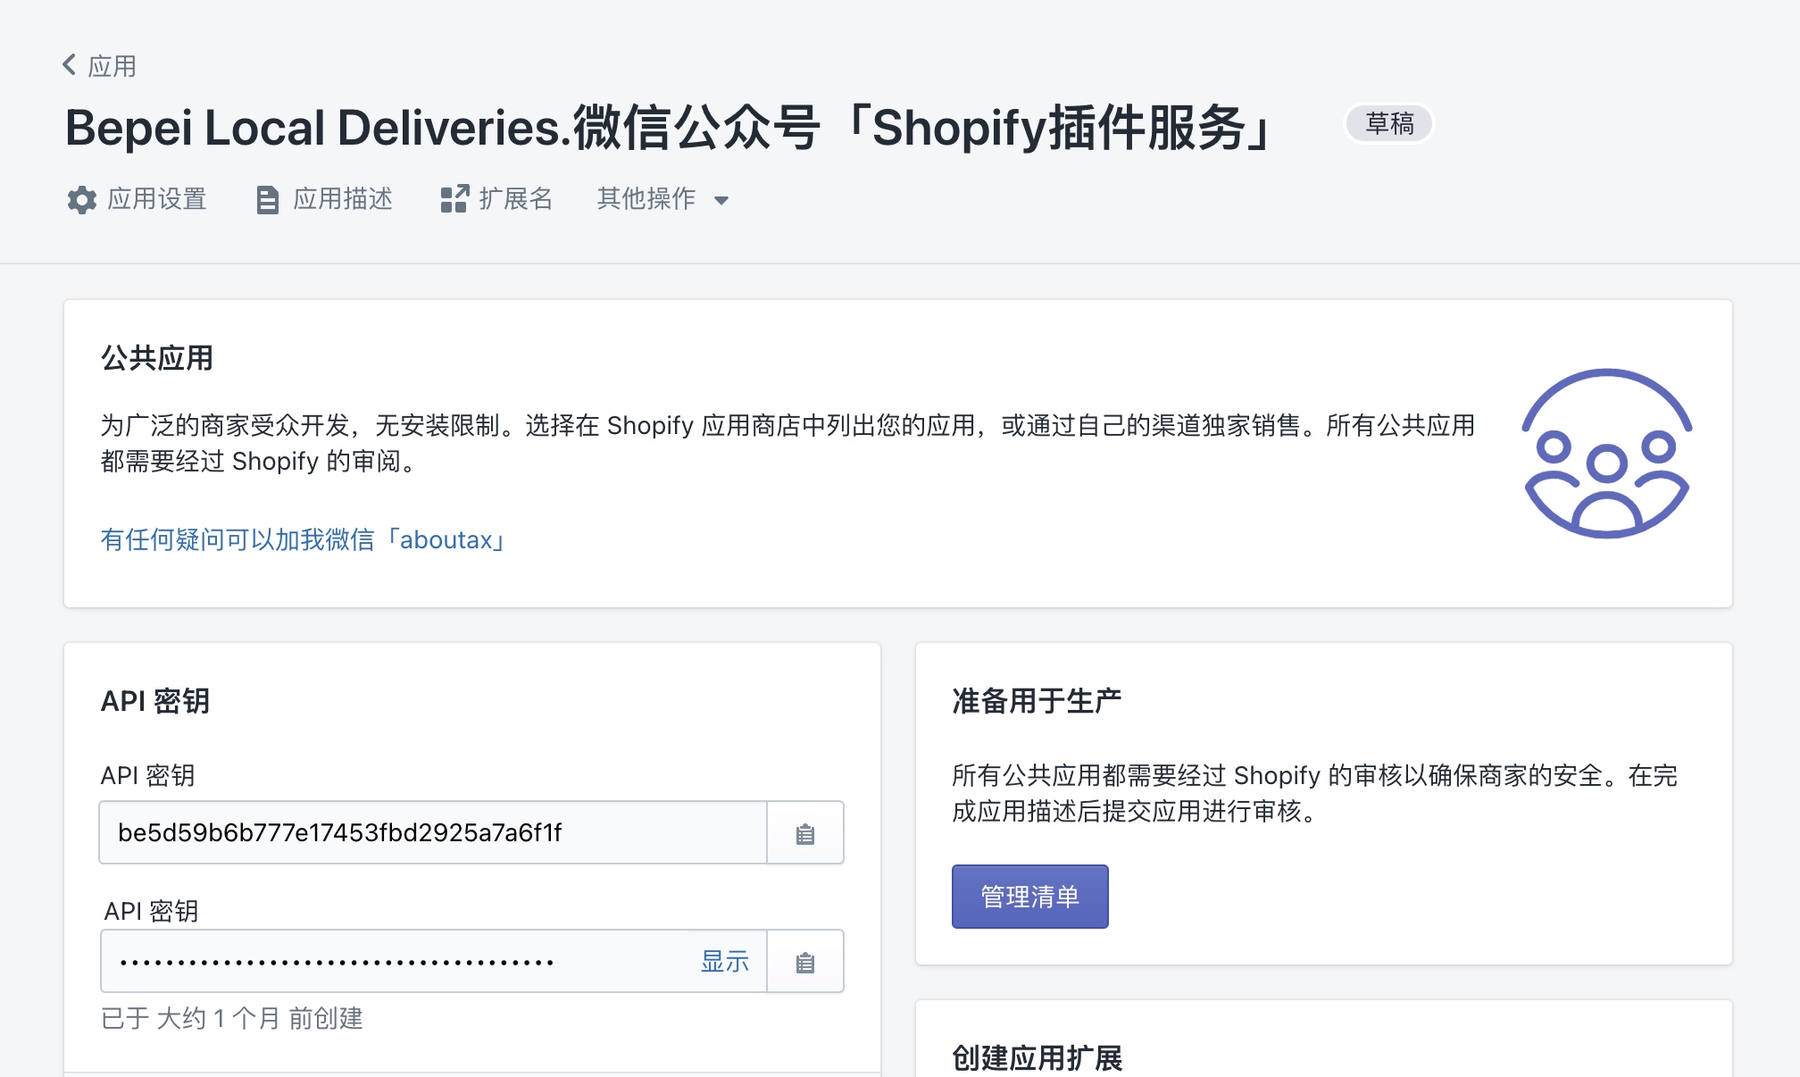The height and width of the screenshot is (1077, 1800).
Task: Open the 应用 breadcrumb link
Action: pos(112,66)
